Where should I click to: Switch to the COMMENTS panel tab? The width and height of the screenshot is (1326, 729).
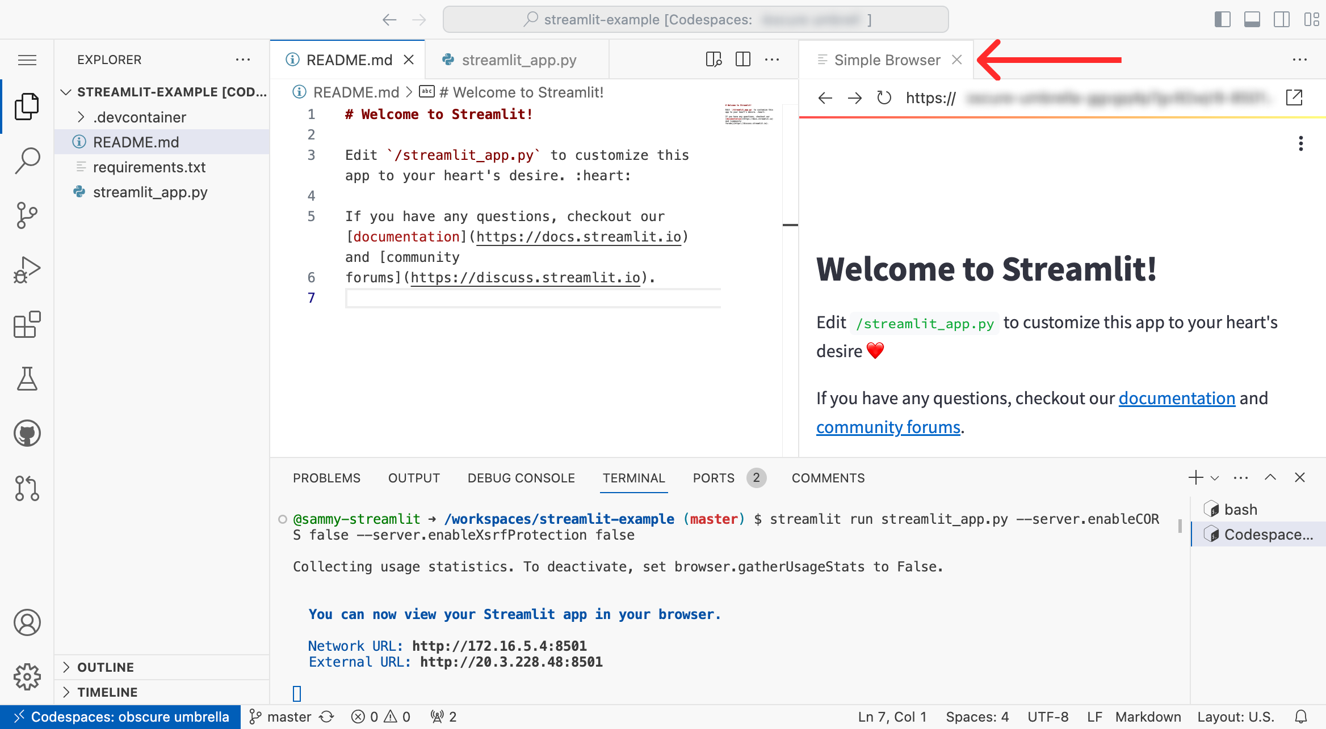(x=828, y=478)
